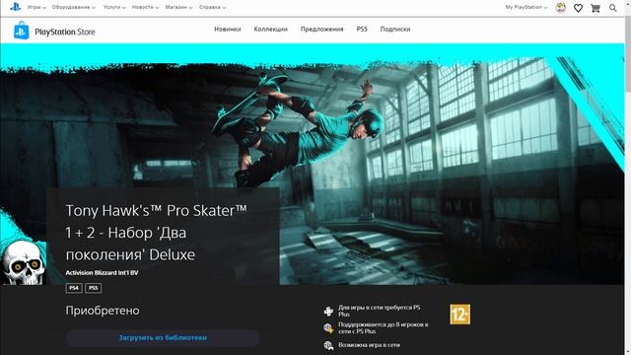Screen dimensions: 631x355
Task: Open the Новинки store tab
Action: point(228,29)
